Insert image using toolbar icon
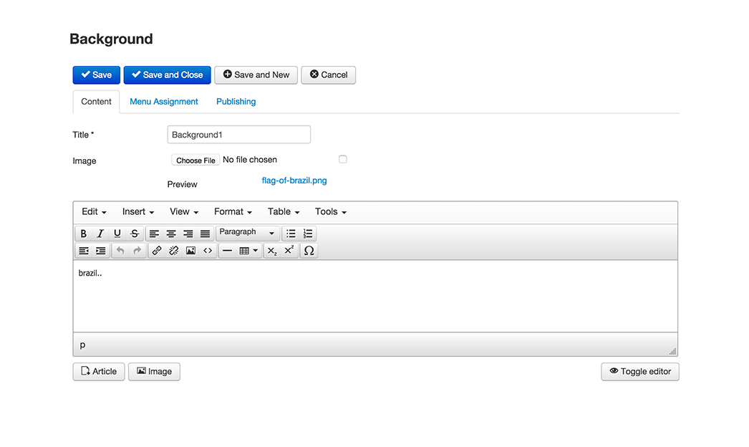Screen dimensions: 749x447 point(190,251)
